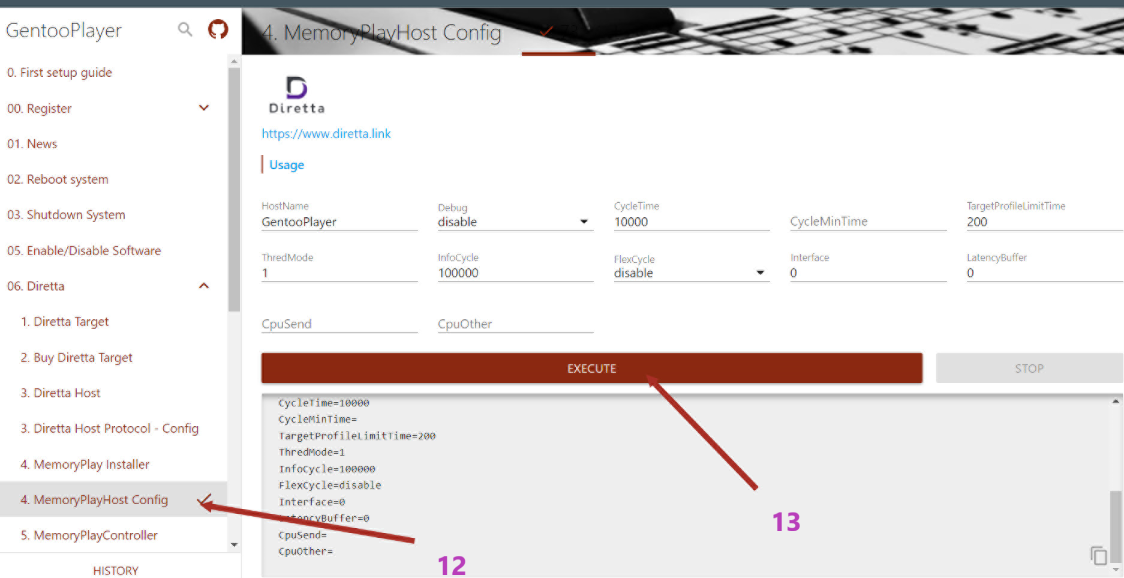The image size is (1124, 578).
Task: Click output line TargetProfileLimitTime=200
Action: point(357,436)
